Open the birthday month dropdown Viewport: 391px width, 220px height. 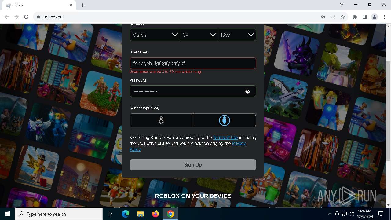155,35
